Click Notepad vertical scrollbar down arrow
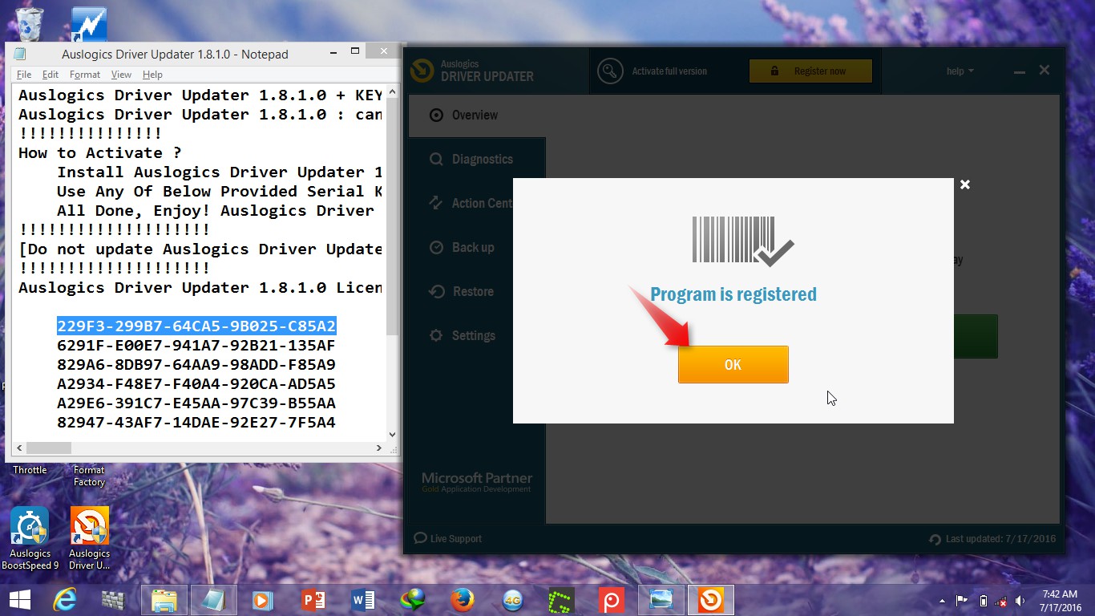The height and width of the screenshot is (616, 1095). (x=392, y=435)
